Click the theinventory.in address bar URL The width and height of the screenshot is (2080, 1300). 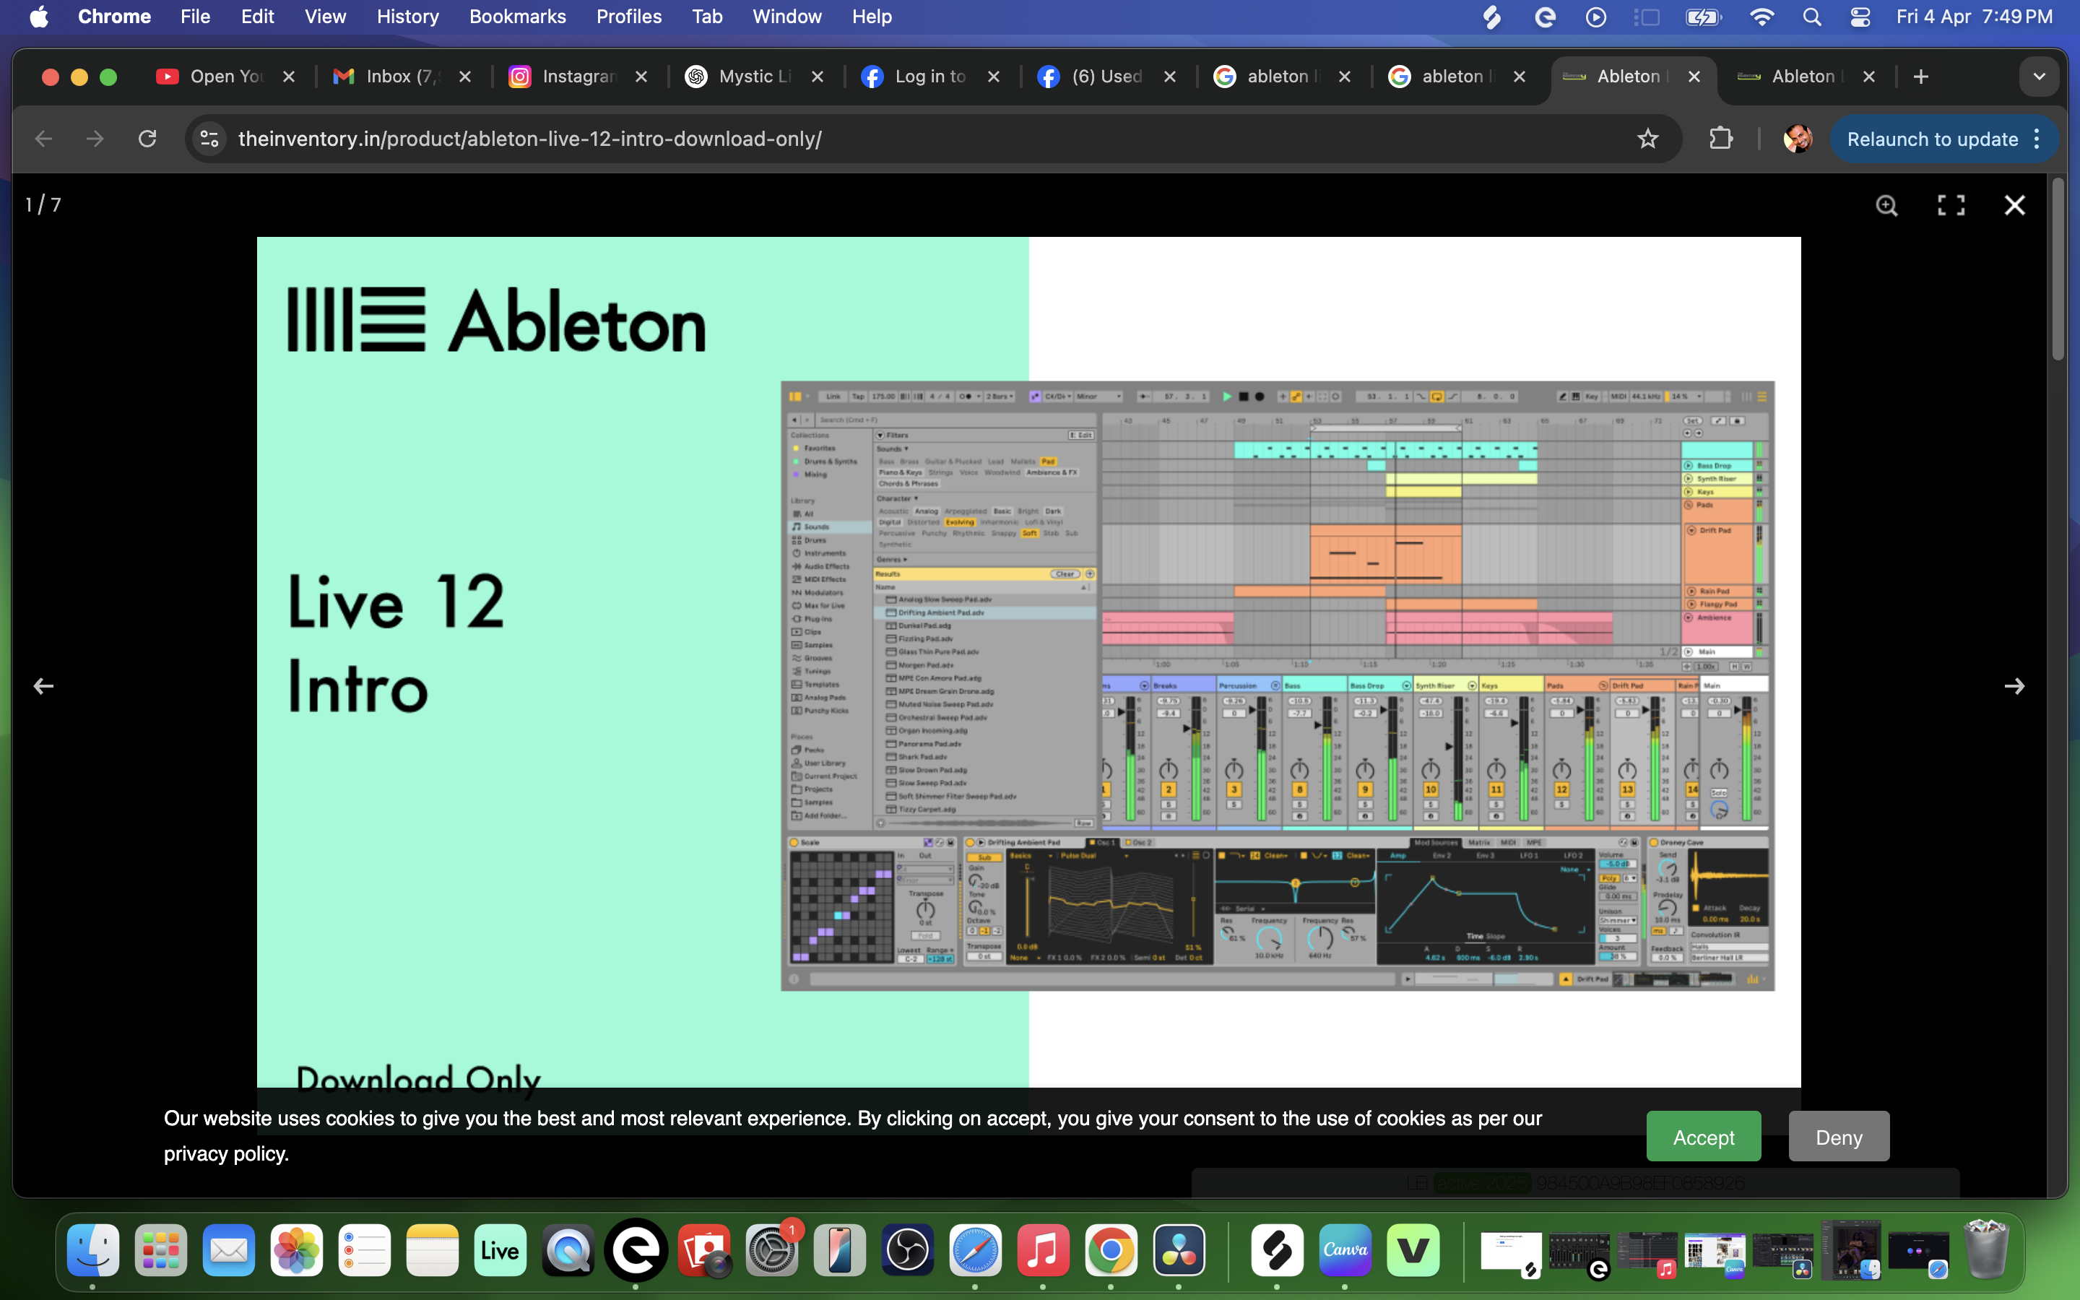coord(529,139)
